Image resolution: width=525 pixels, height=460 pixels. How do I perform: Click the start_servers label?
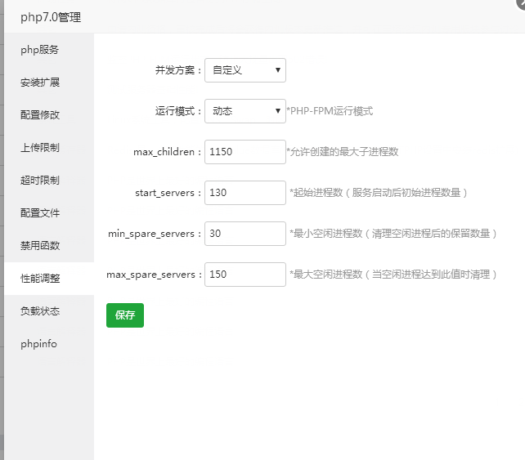(168, 193)
